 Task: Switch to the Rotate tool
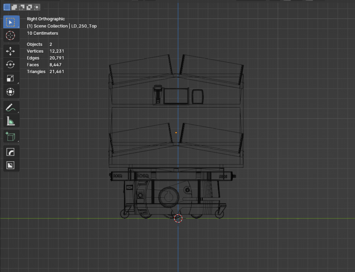click(10, 65)
